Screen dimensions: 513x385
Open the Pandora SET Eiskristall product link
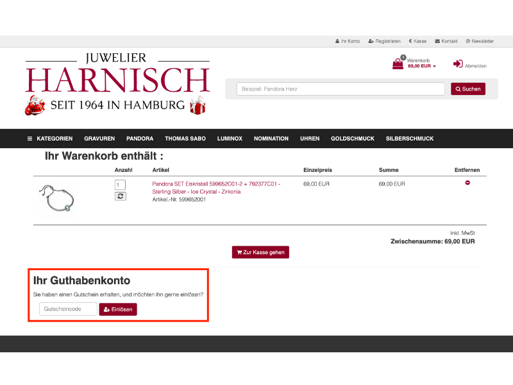[x=216, y=184]
